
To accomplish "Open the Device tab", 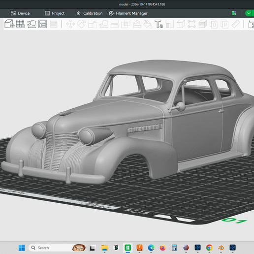I will pos(20,13).
